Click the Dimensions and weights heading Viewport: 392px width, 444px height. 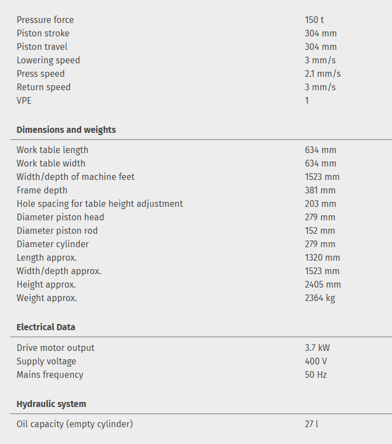[x=66, y=129]
